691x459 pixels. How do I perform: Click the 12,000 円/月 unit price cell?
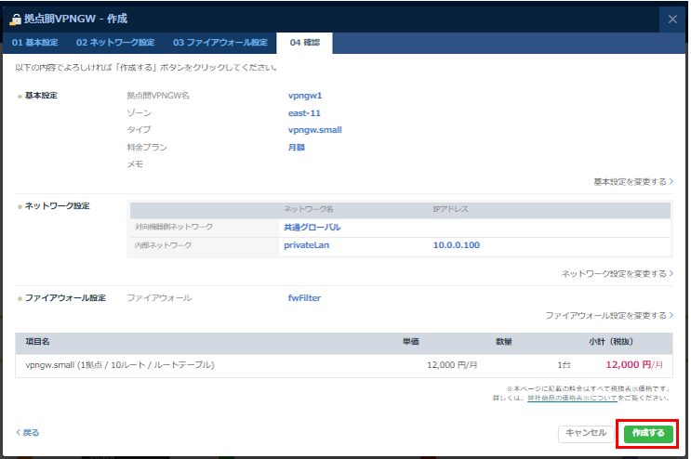click(x=452, y=365)
